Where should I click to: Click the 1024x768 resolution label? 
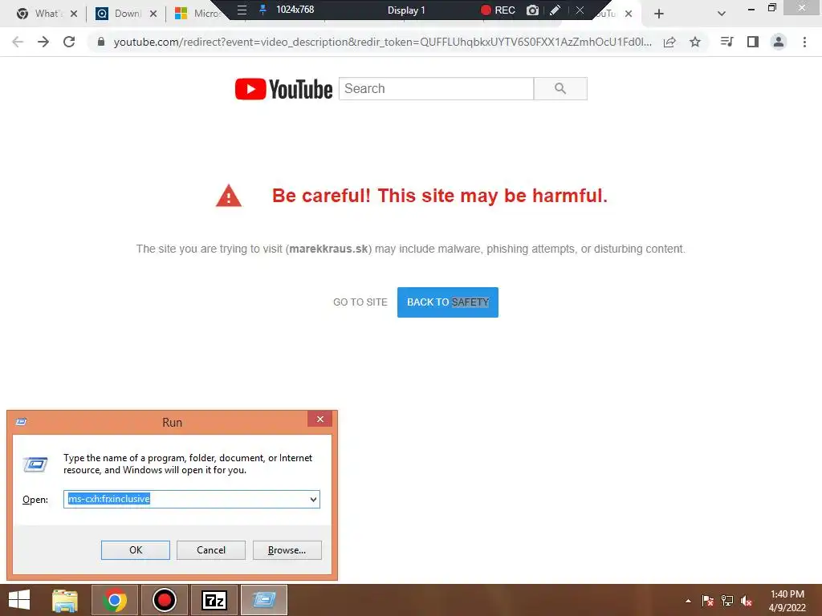point(295,10)
